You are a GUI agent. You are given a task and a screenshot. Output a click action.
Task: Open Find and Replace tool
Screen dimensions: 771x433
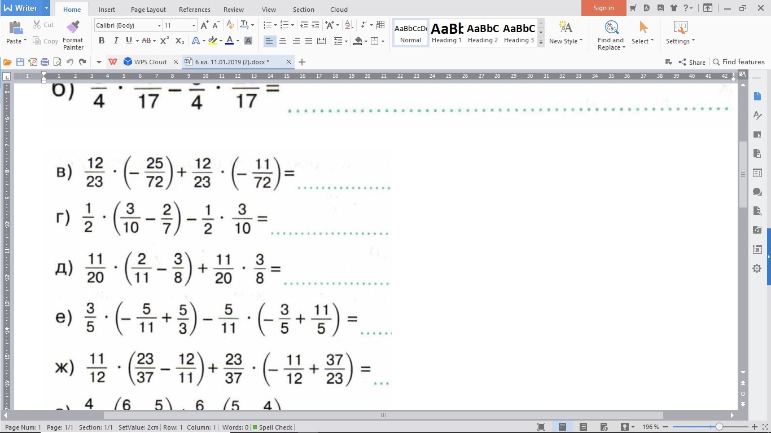point(611,35)
